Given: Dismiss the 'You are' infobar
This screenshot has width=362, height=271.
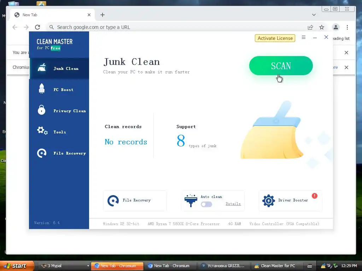Looking at the screenshot, I should click(x=346, y=53).
